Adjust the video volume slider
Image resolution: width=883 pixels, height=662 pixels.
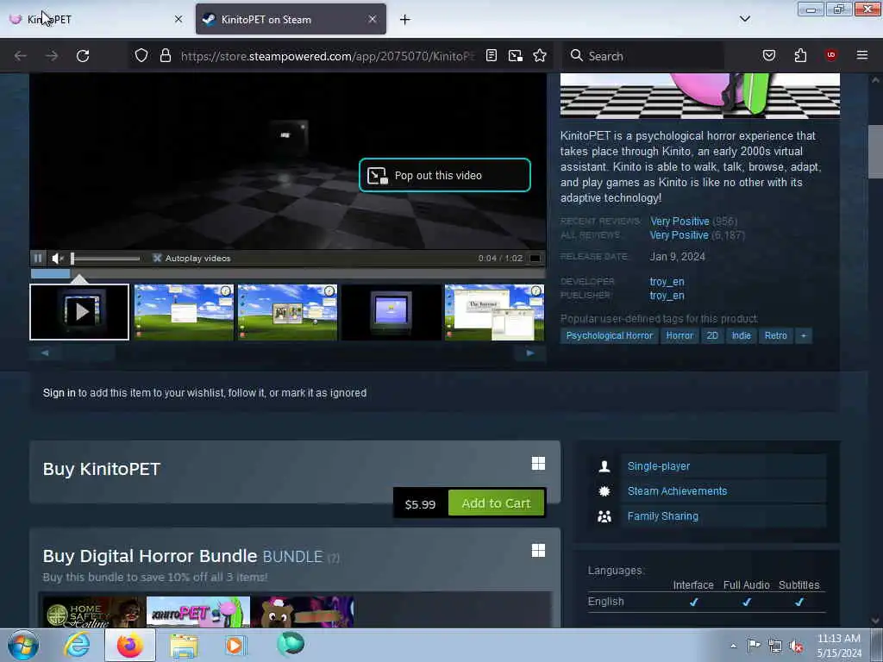point(105,259)
